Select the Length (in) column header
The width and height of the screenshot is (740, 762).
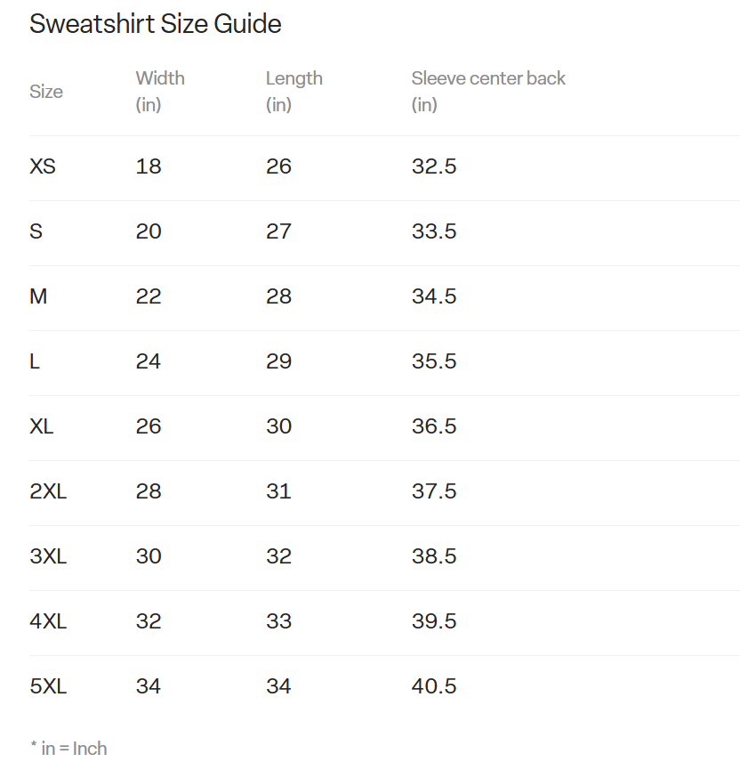click(294, 91)
